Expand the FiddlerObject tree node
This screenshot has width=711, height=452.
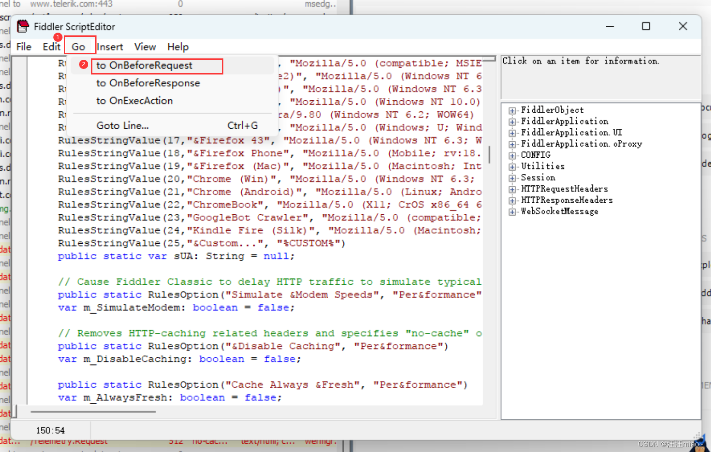point(512,110)
